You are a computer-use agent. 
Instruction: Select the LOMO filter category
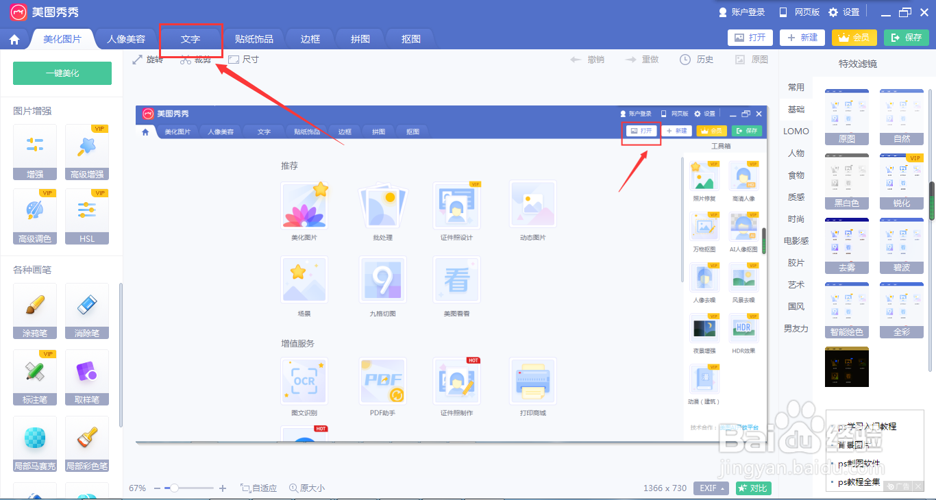tap(796, 132)
